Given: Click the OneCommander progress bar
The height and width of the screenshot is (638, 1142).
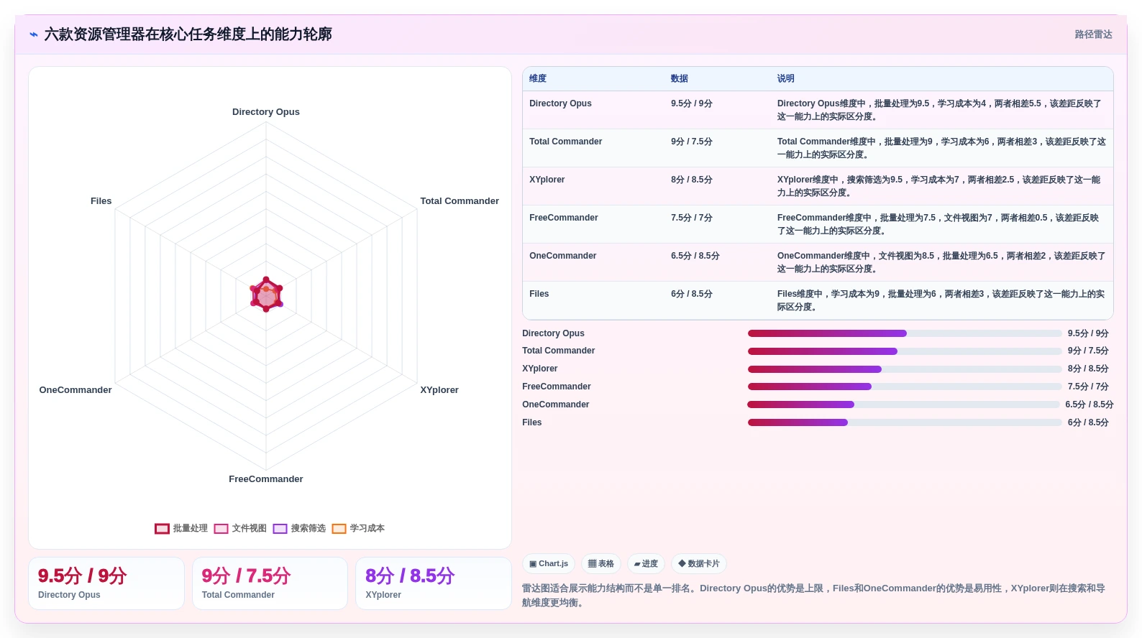Looking at the screenshot, I should [x=903, y=404].
